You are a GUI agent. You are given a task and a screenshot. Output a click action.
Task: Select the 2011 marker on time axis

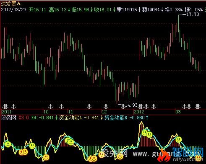(7, 112)
